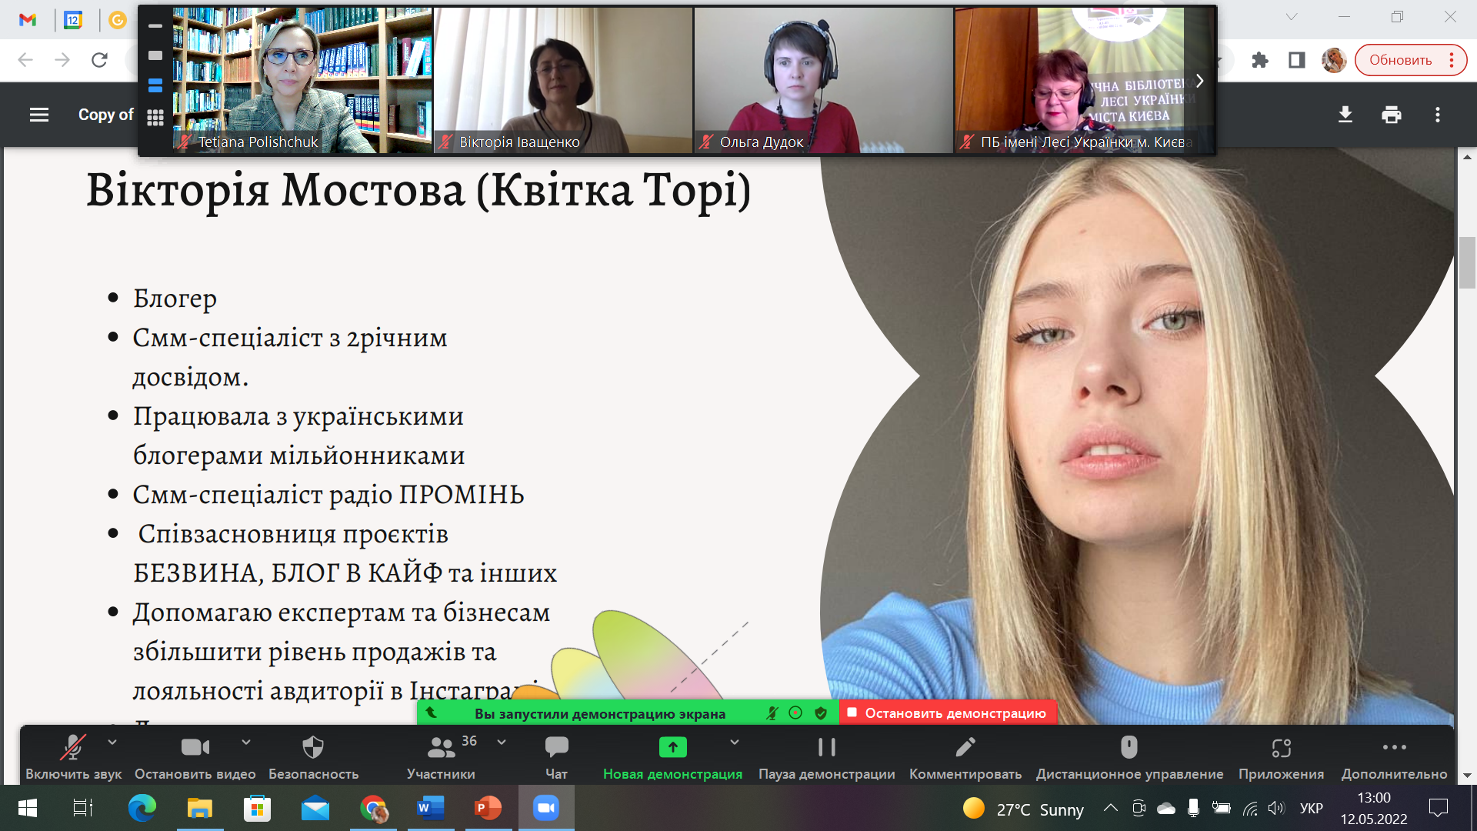Screen dimensions: 1477x831
Task: Click the print icon in document toolbar
Action: pyautogui.click(x=1391, y=115)
